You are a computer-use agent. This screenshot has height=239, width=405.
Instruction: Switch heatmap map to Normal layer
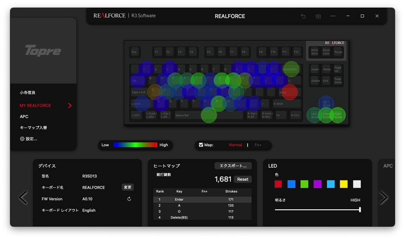coord(235,145)
